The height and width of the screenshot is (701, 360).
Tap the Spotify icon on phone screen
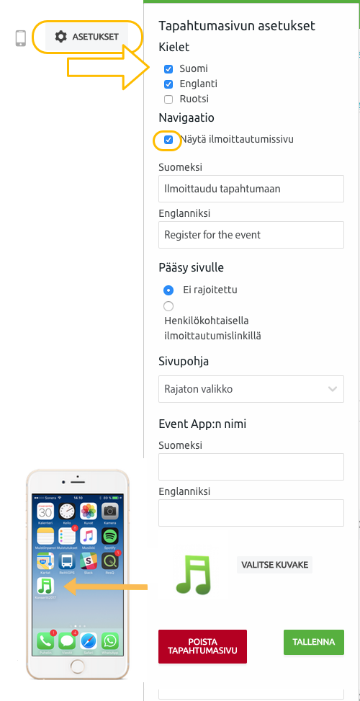click(x=109, y=536)
